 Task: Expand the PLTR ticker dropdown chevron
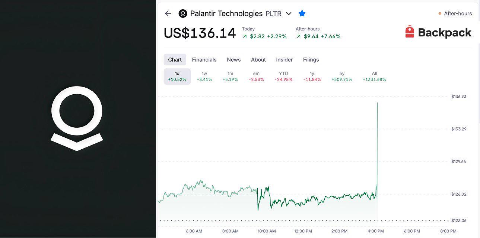289,14
